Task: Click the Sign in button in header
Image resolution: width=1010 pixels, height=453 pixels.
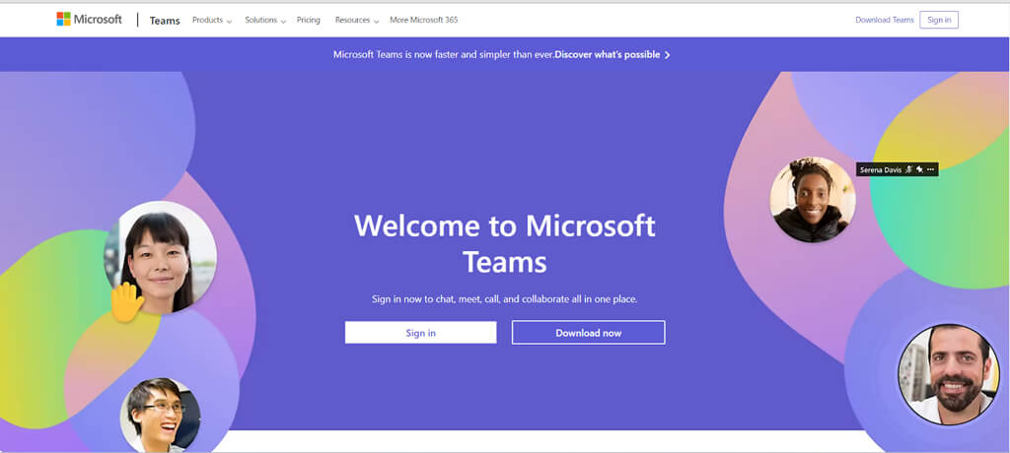Action: click(x=939, y=20)
